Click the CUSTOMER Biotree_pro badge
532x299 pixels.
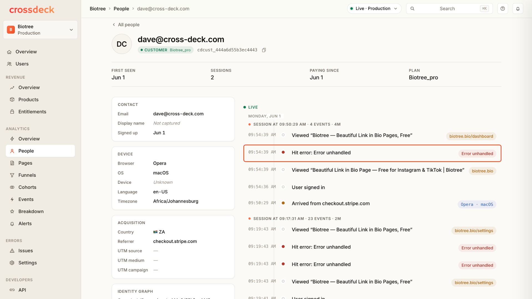point(165,50)
